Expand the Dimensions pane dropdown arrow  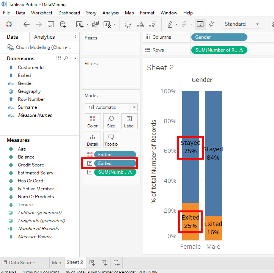pyautogui.click(x=75, y=58)
